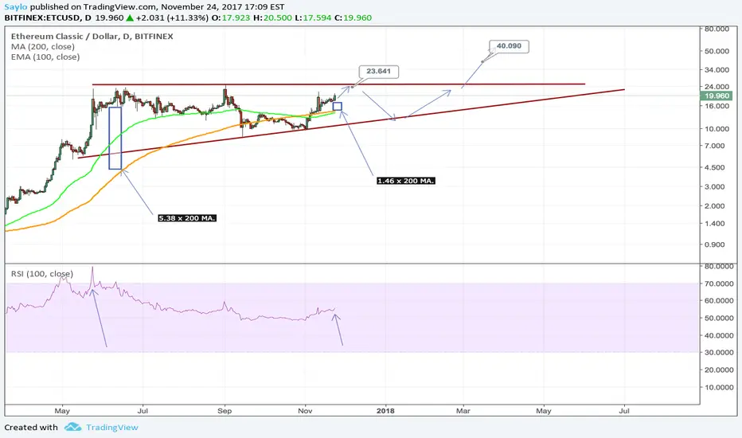Click the C:19.960 close value
This screenshot has width=742, height=438.
(x=353, y=18)
